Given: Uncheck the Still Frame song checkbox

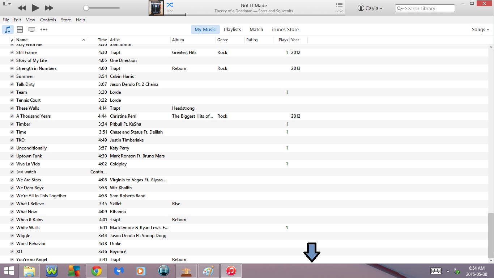Looking at the screenshot, I should [x=12, y=52].
